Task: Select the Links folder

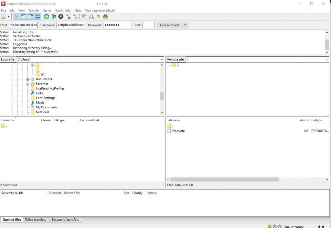Action: pos(39,93)
